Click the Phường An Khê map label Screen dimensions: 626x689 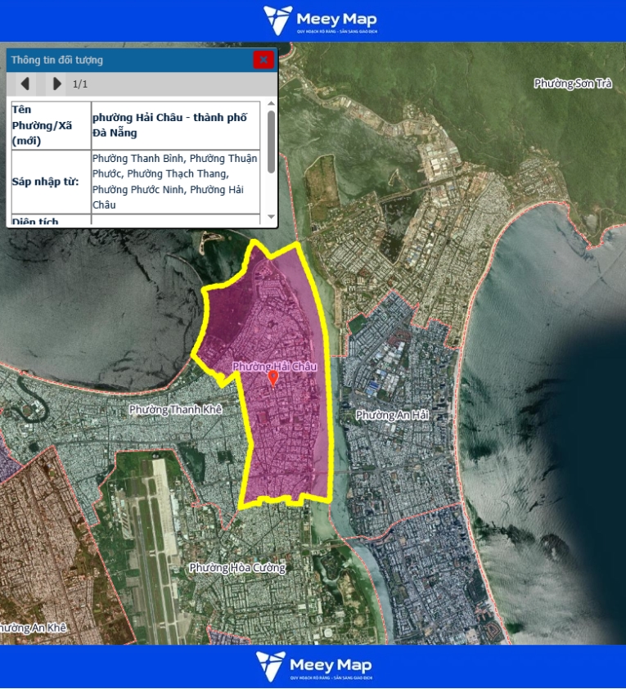coord(33,628)
